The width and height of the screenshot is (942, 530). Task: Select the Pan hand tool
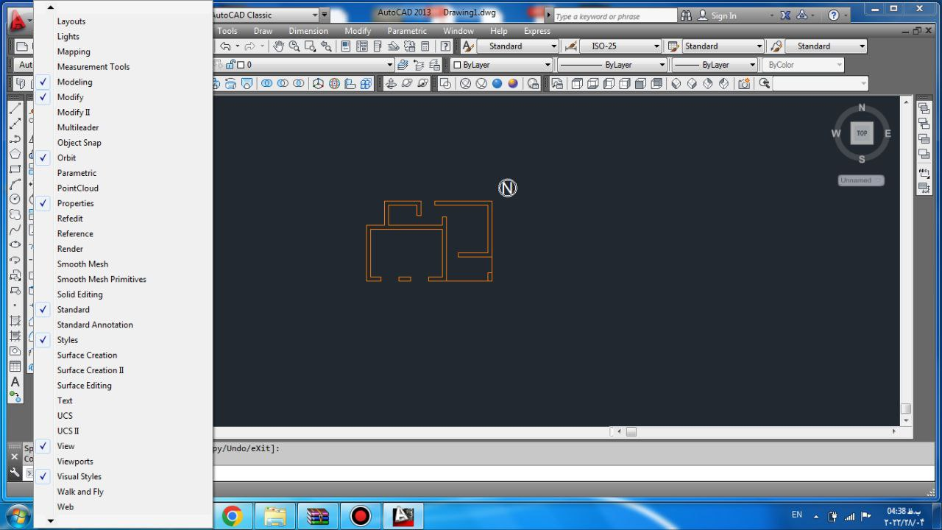[x=279, y=46]
